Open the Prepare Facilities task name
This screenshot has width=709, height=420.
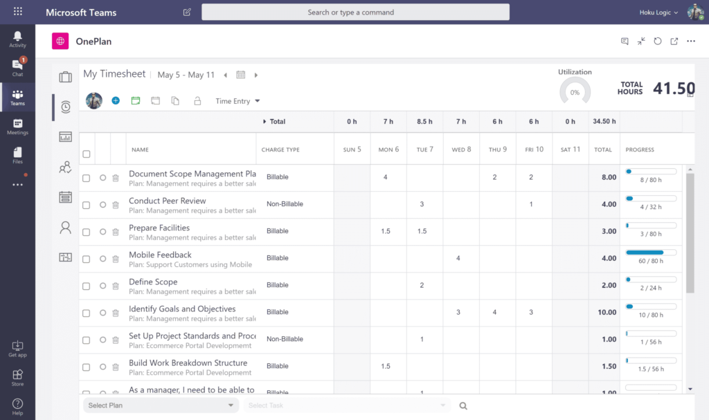coord(159,228)
